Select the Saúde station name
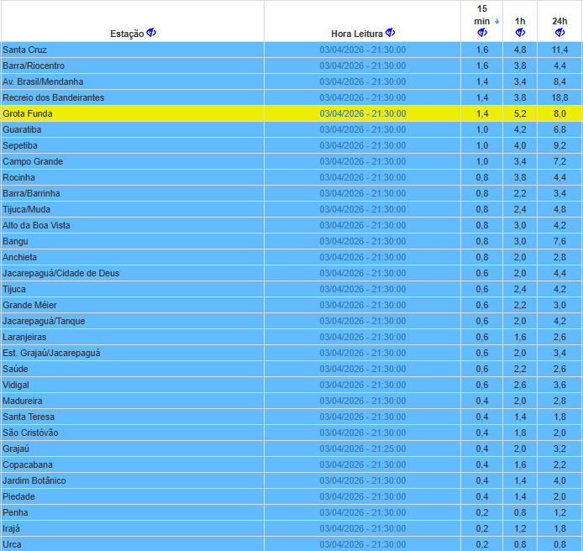Viewport: 583px width, 551px height. click(15, 370)
